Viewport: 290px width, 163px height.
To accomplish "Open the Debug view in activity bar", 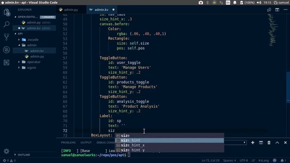I will pyautogui.click(x=6, y=50).
